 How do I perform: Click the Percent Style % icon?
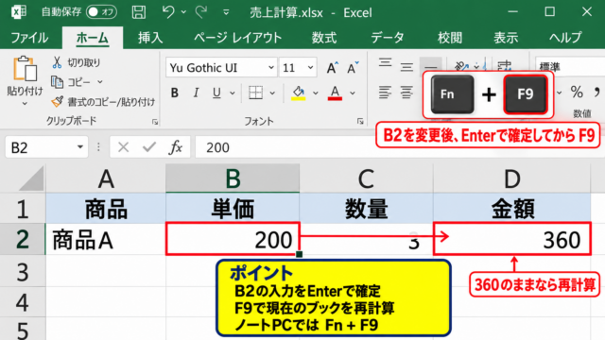coord(577,93)
